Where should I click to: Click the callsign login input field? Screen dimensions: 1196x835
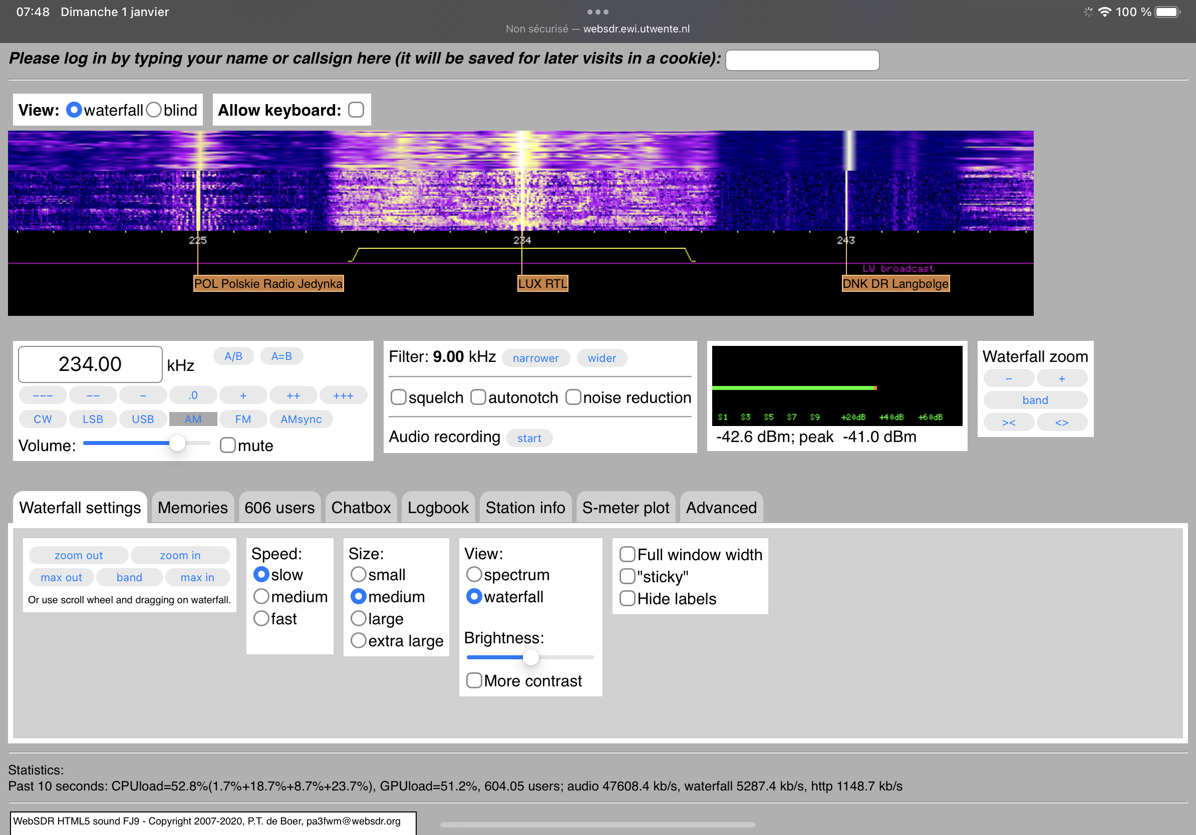(802, 60)
